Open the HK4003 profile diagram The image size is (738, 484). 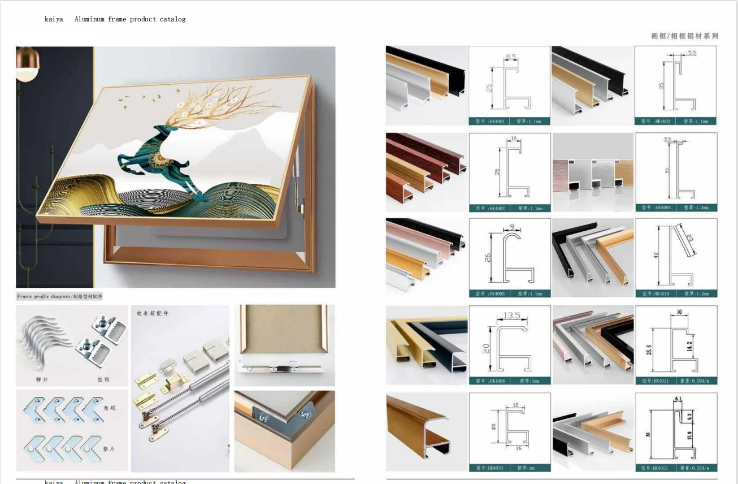click(509, 168)
